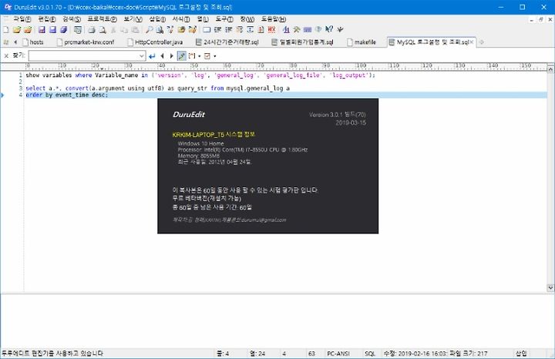Open the 도구(T) menu

(x=224, y=19)
